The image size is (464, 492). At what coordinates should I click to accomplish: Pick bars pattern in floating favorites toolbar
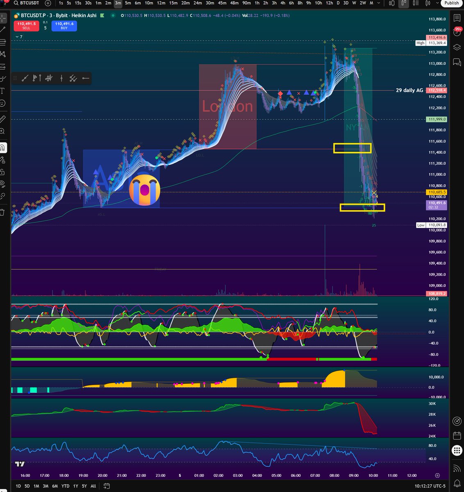[49, 78]
